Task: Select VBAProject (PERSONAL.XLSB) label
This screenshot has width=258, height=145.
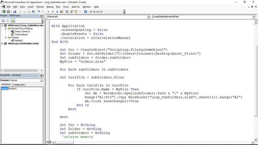Action: click(23, 43)
